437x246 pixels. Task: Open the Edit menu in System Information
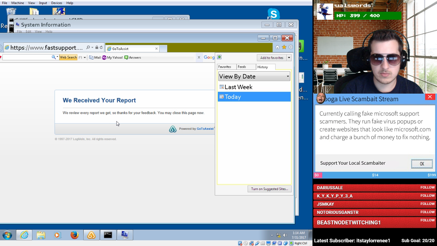click(28, 31)
